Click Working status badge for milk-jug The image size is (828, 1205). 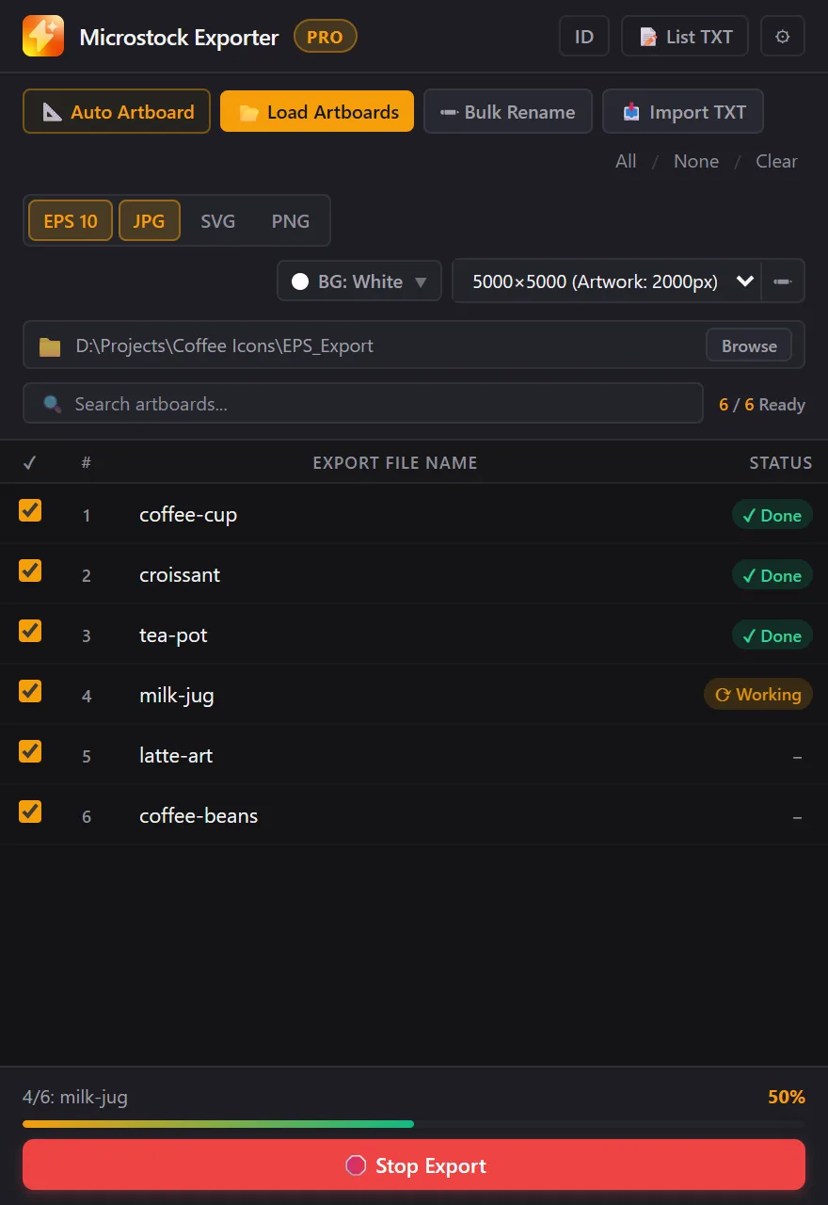tap(757, 695)
